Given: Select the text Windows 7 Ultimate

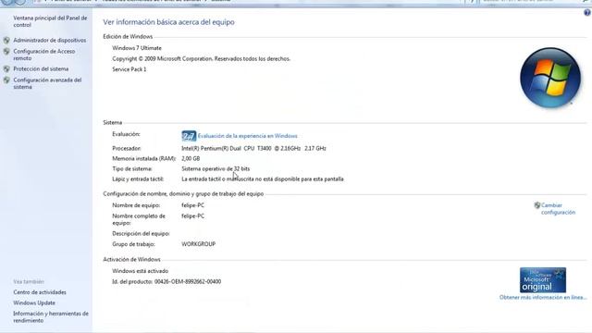Looking at the screenshot, I should click(137, 48).
